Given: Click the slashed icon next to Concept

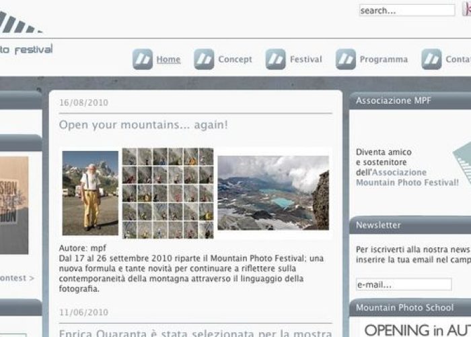Looking at the screenshot, I should click(204, 59).
